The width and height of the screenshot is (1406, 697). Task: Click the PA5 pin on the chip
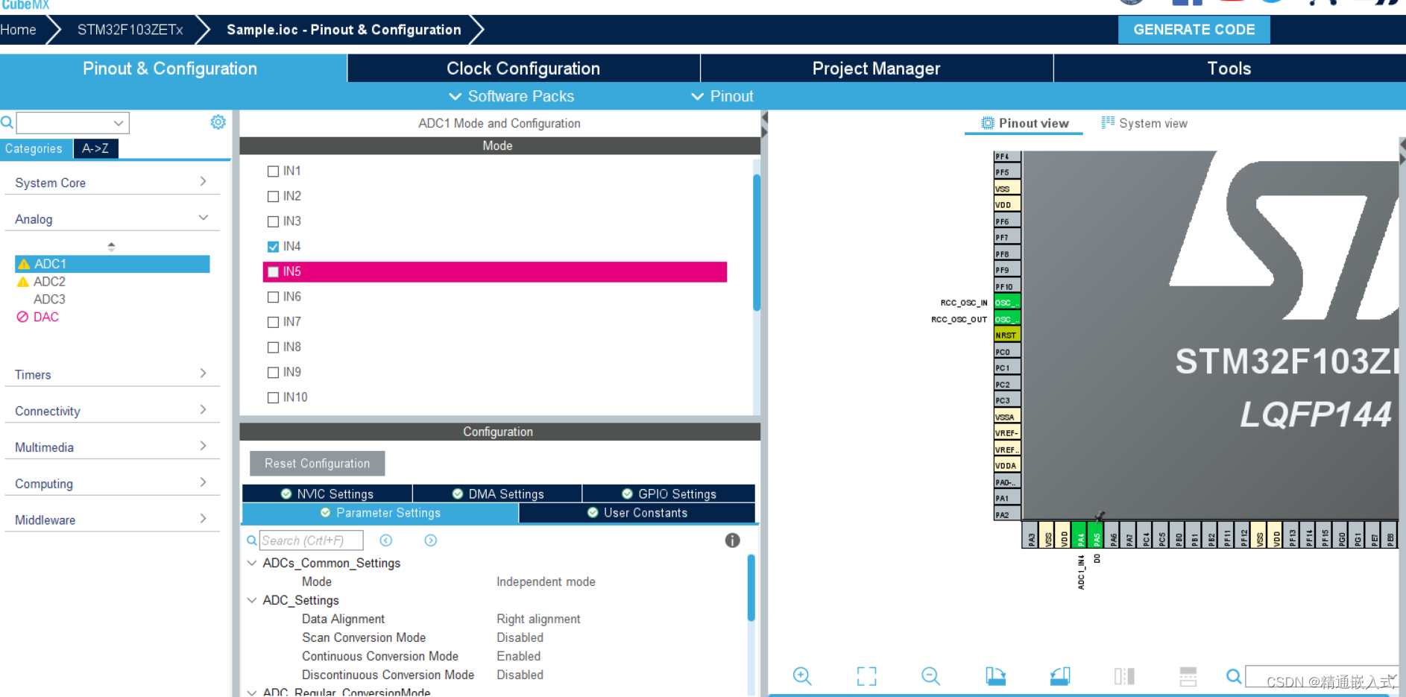tap(1097, 536)
